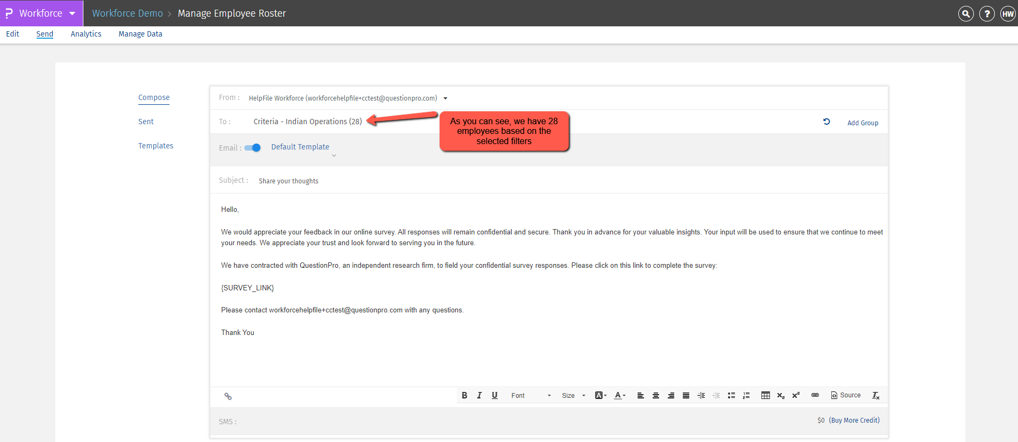
Task: Switch editor to Source view
Action: click(x=846, y=395)
